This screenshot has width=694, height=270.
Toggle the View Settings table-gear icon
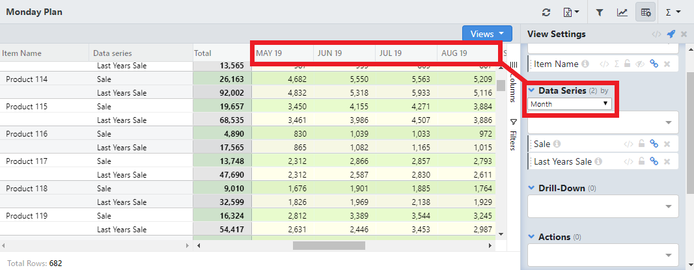pyautogui.click(x=645, y=12)
